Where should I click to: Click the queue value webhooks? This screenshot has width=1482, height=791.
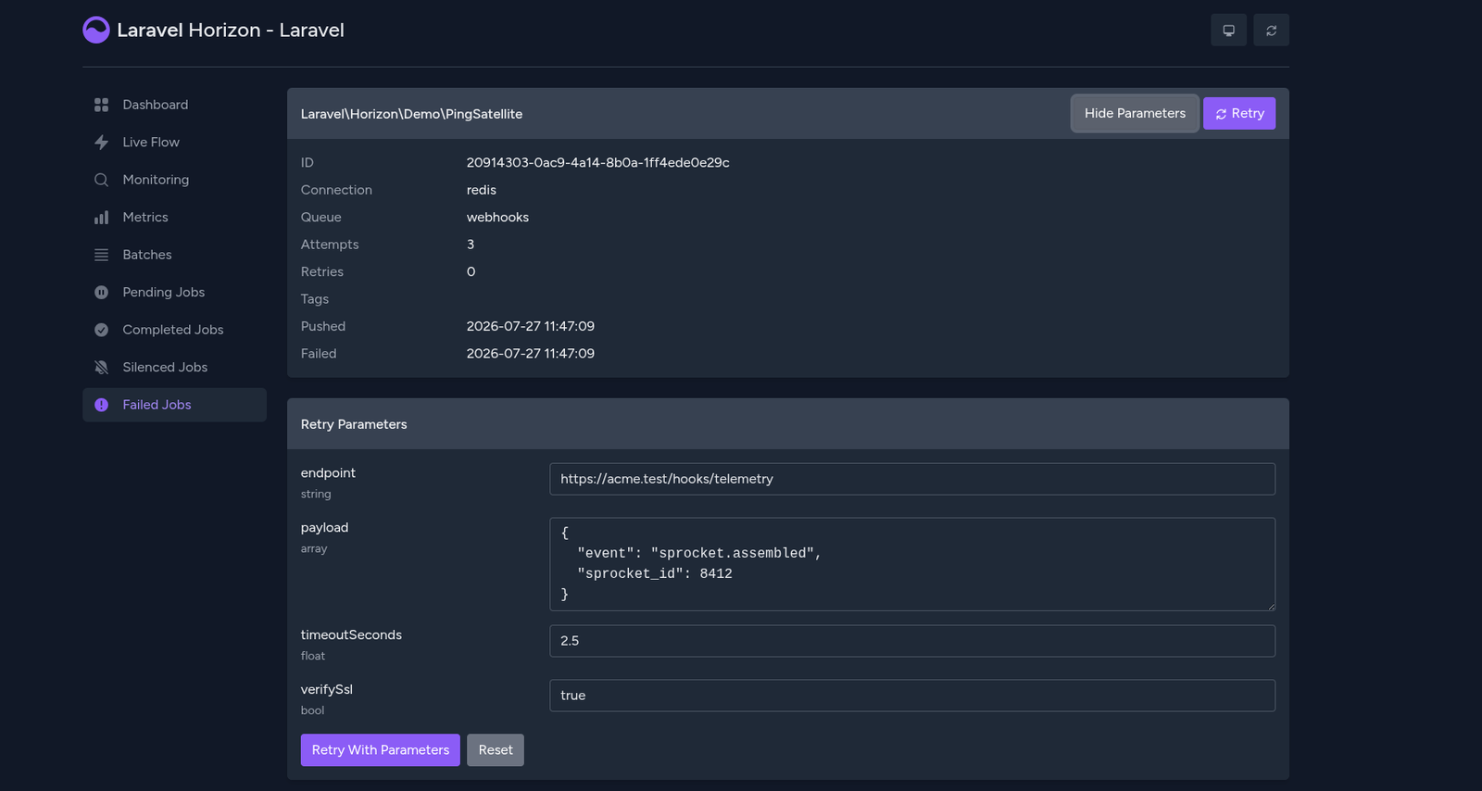click(497, 217)
